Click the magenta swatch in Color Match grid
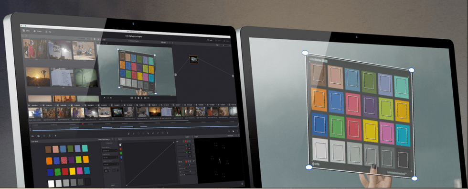The width and height of the screenshot is (468, 189). 79,171
